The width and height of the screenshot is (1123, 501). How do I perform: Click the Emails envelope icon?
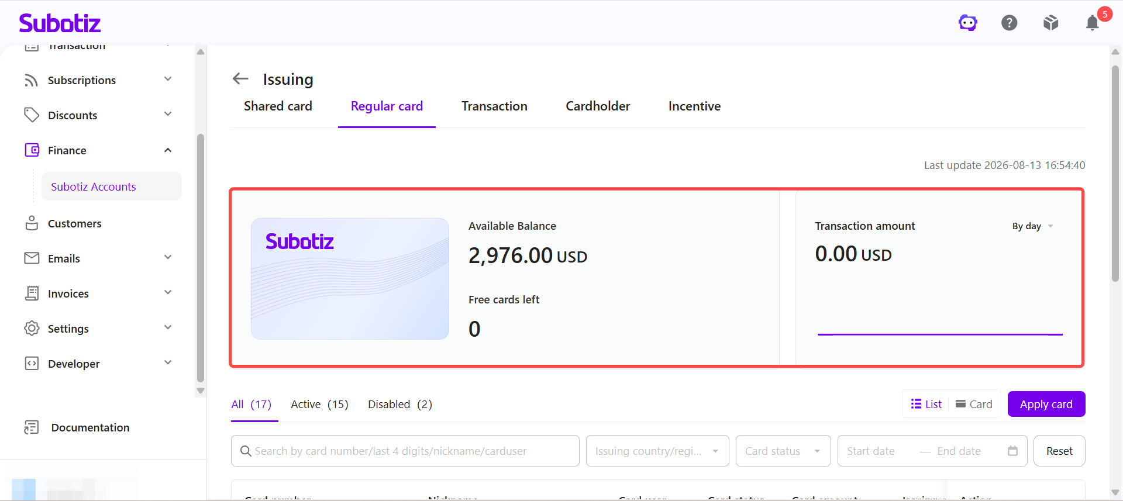[32, 258]
